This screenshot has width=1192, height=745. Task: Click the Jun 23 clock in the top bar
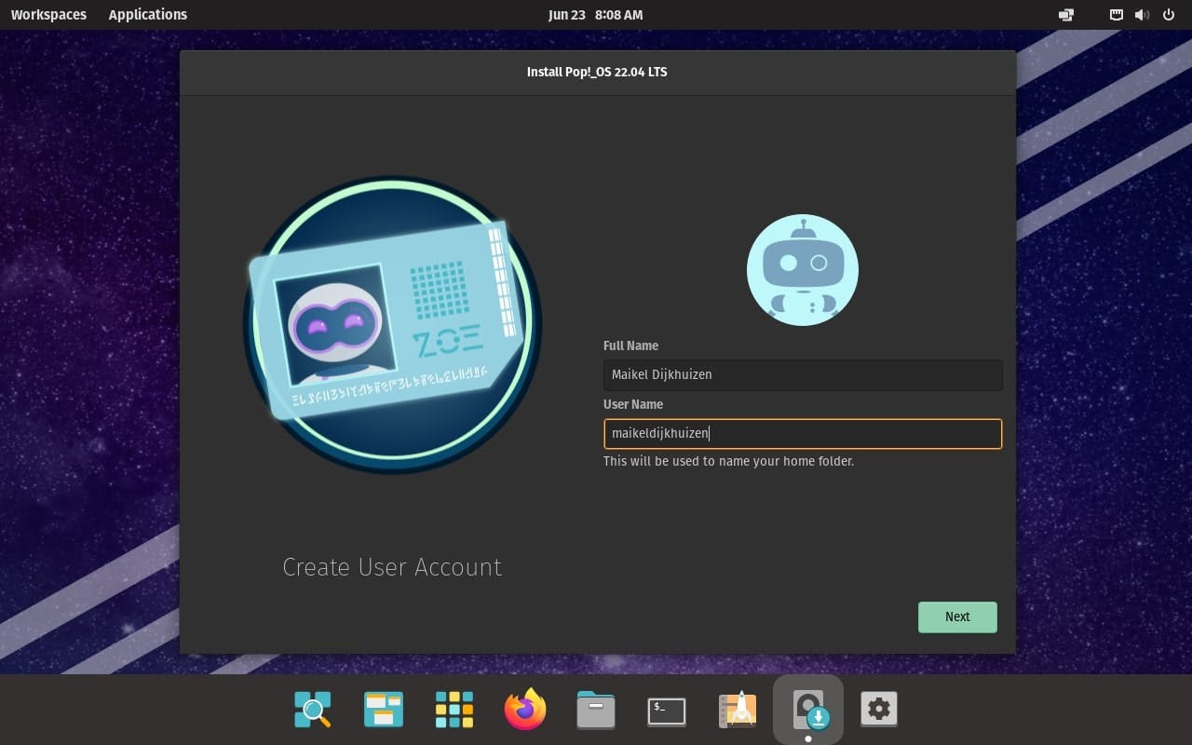tap(595, 15)
